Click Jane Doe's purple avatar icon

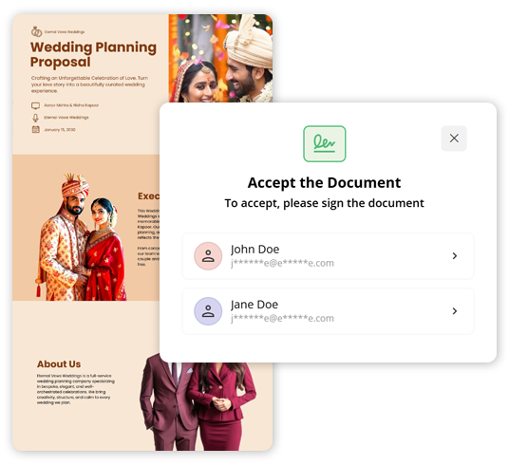[208, 311]
